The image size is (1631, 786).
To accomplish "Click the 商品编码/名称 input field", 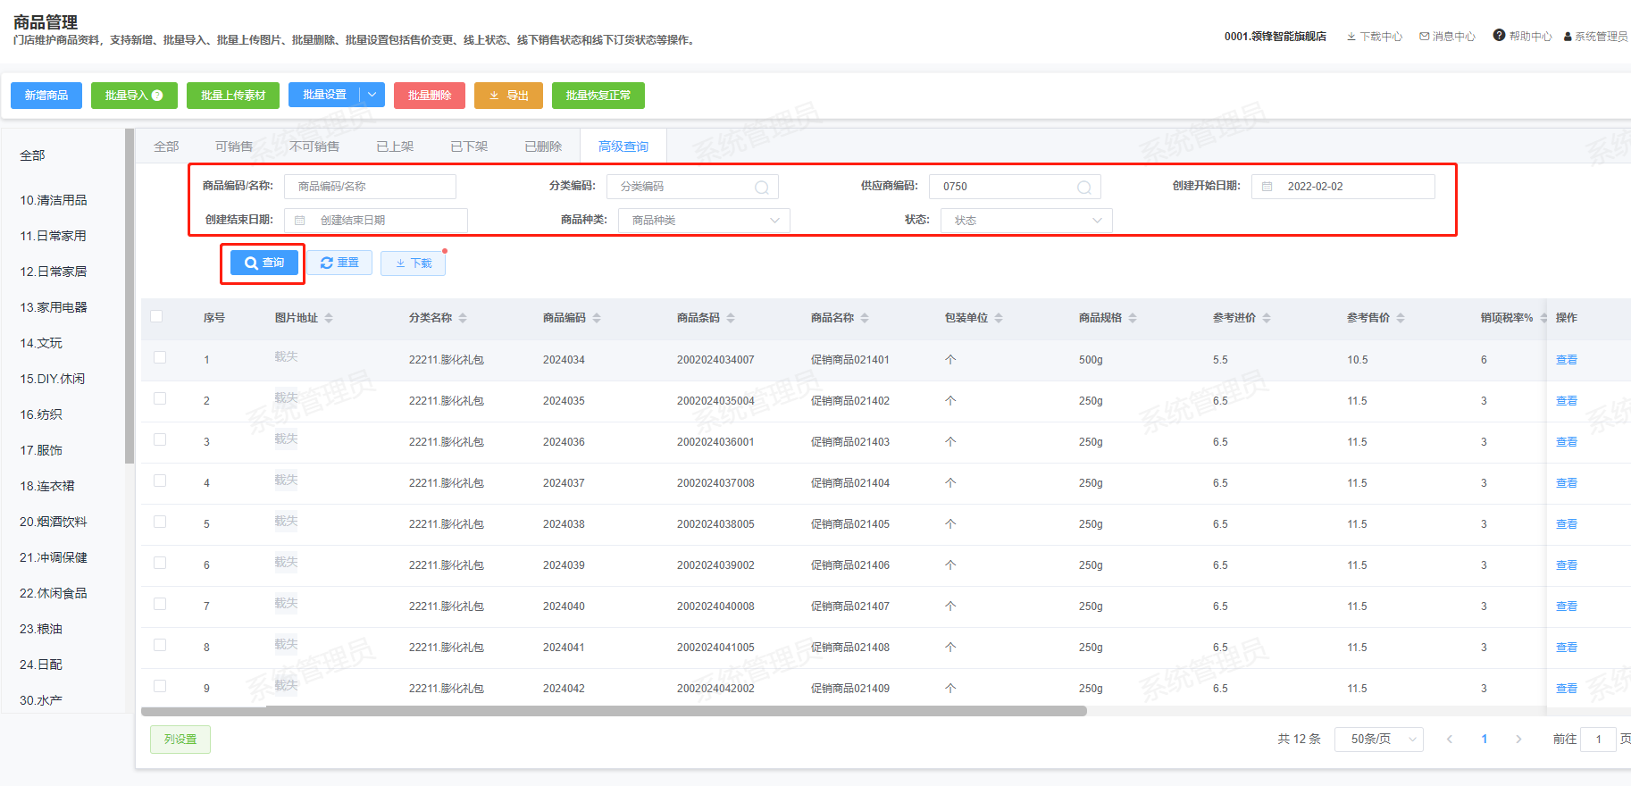I will [370, 187].
